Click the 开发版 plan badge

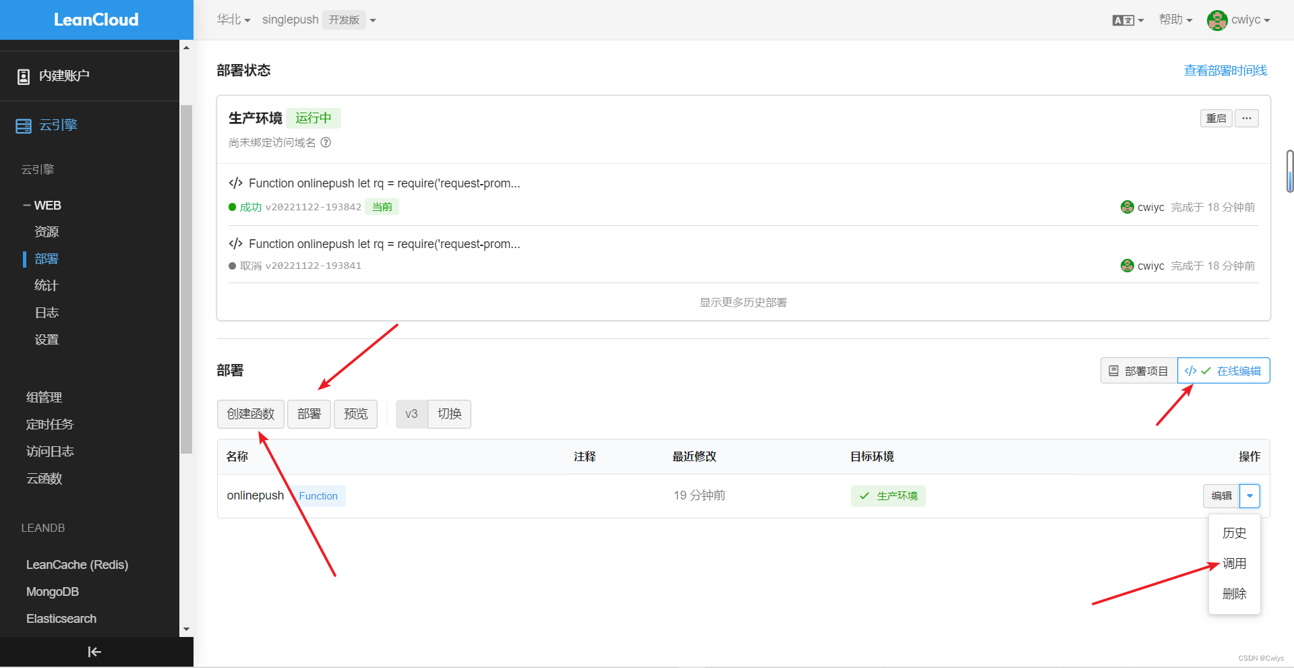[x=344, y=20]
